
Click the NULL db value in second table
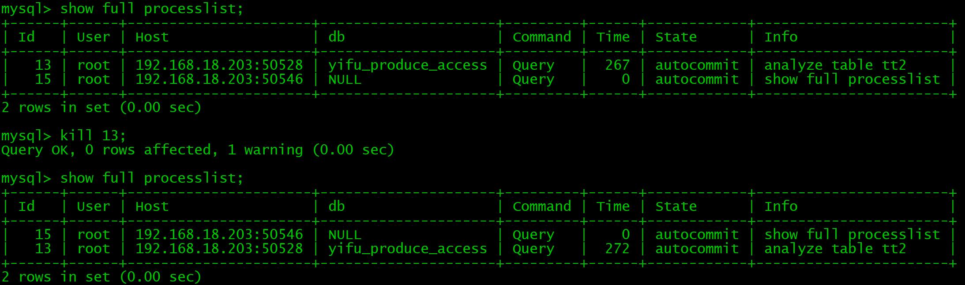coord(345,235)
